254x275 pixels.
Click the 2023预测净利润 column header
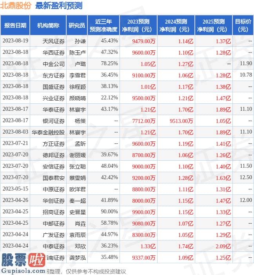point(138,26)
